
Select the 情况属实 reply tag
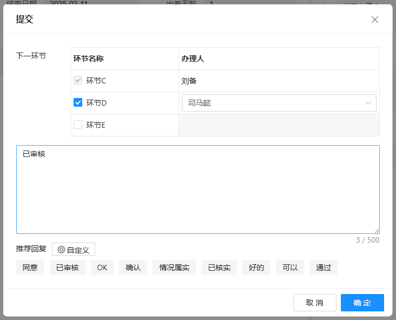[174, 267]
